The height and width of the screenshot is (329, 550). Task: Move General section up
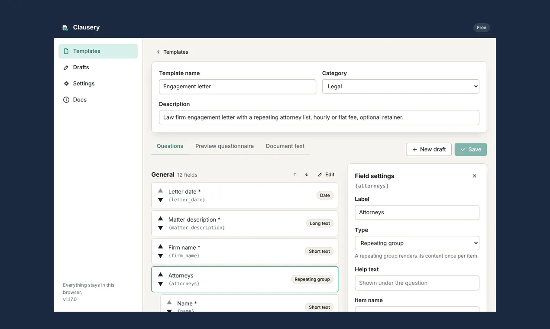point(295,174)
